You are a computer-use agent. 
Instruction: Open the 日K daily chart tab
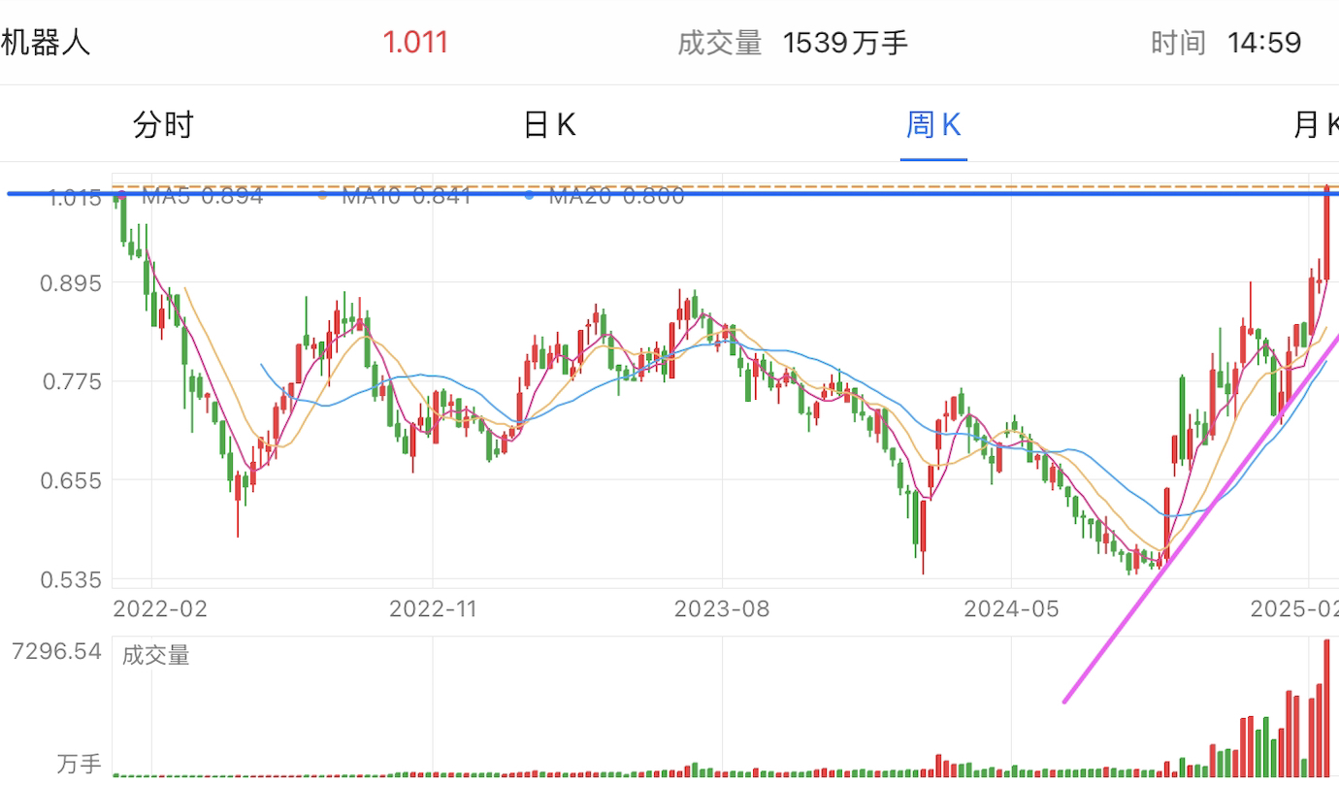[x=550, y=125]
